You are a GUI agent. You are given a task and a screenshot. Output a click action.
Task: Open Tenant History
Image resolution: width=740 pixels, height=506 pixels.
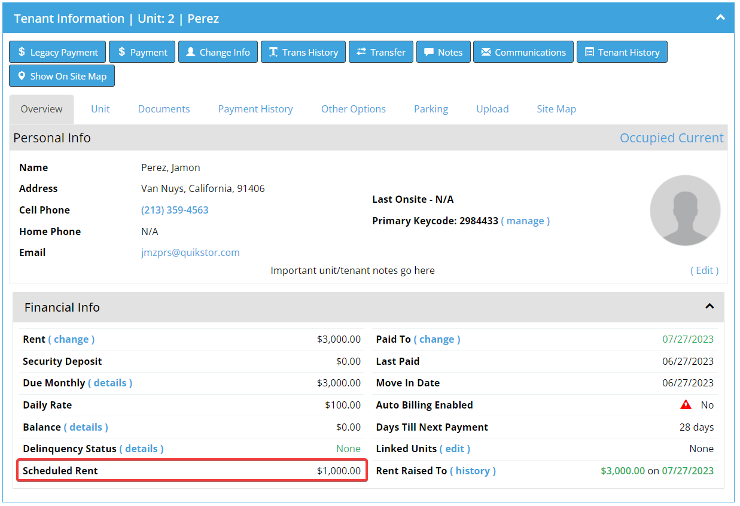point(622,52)
